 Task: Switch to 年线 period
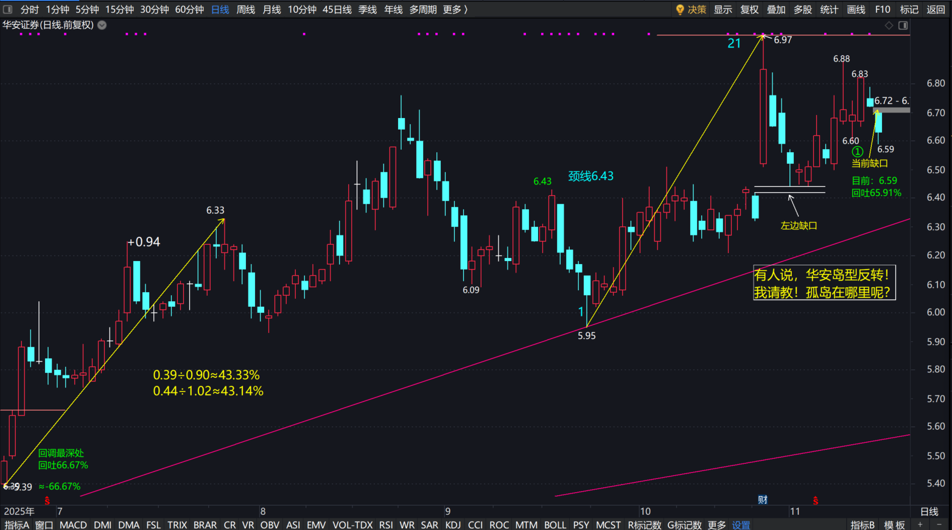(x=393, y=9)
